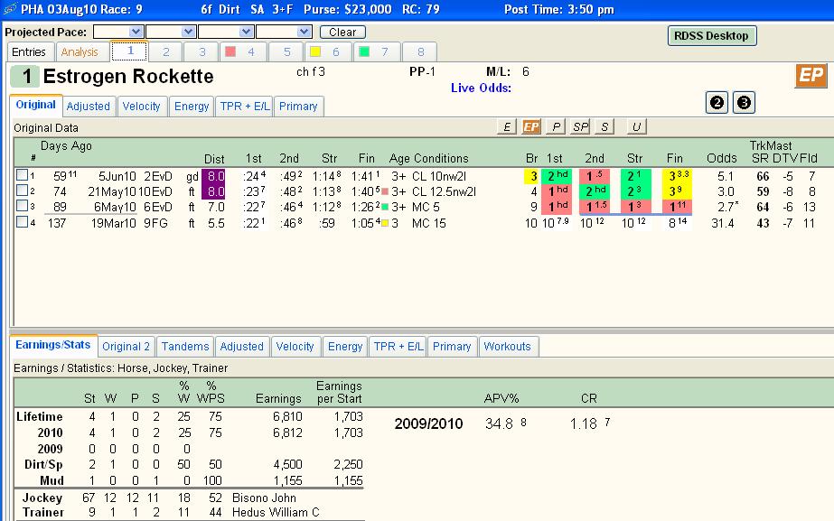Open the lower Energy tab
Image resolution: width=834 pixels, height=521 pixels.
click(345, 347)
